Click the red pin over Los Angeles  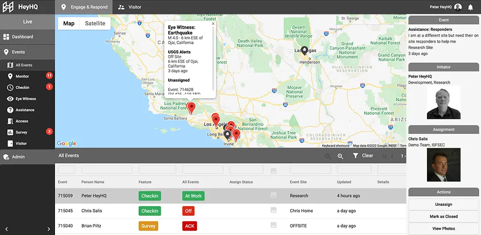pos(216,120)
